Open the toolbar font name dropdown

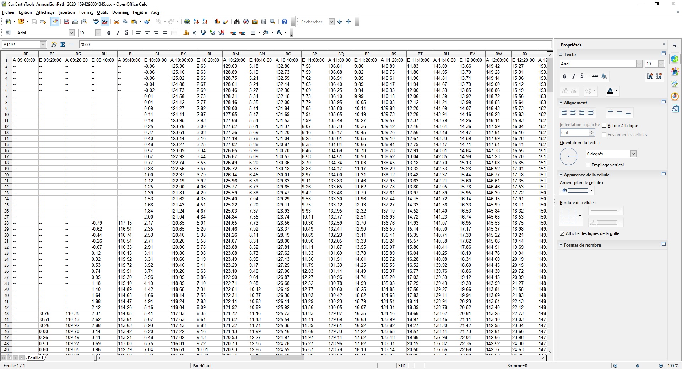pos(71,33)
